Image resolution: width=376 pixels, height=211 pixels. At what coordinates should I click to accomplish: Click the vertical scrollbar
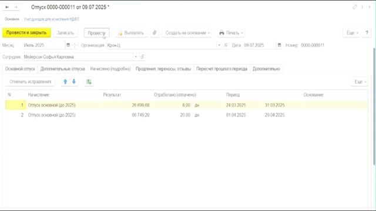pyautogui.click(x=374, y=106)
